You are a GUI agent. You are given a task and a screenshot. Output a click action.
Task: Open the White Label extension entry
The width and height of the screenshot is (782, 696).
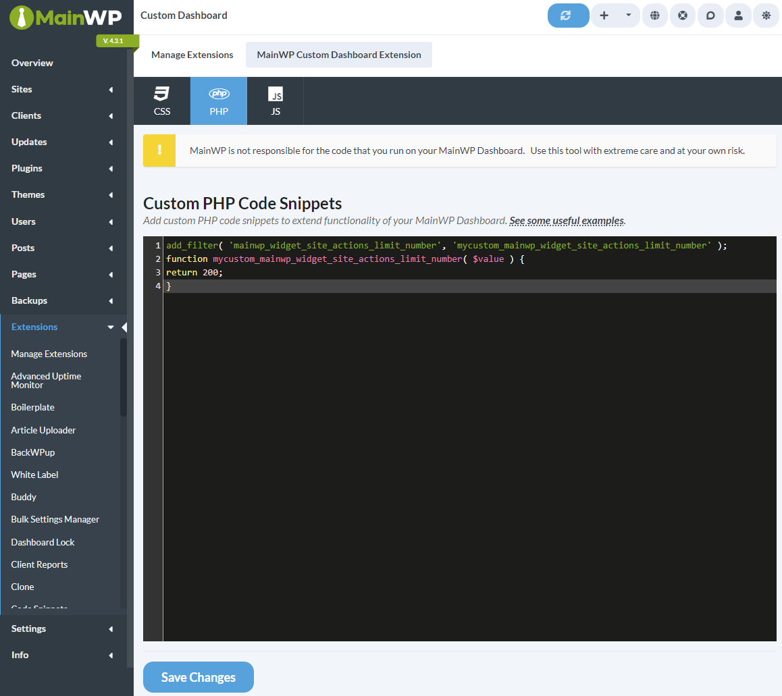[x=34, y=474]
